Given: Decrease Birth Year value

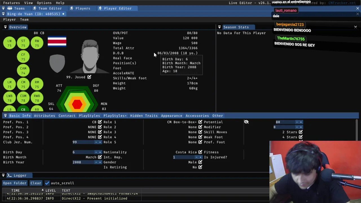Looking at the screenshot, I should pyautogui.click(x=96, y=162).
